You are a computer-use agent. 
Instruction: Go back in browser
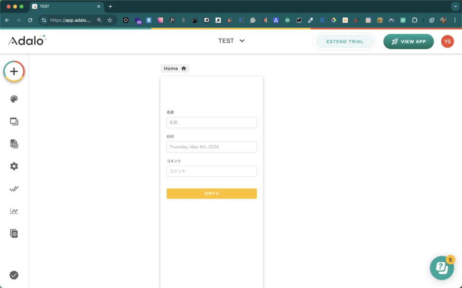tap(7, 20)
